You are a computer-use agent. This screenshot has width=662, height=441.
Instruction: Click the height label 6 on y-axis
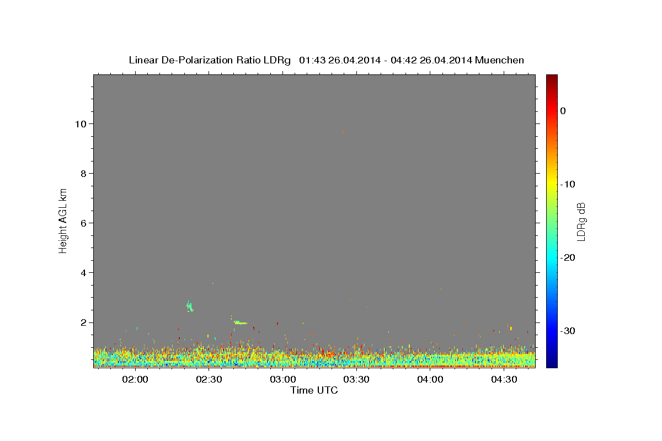[83, 223]
